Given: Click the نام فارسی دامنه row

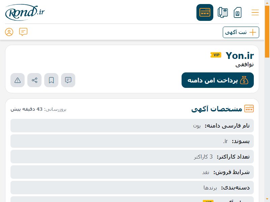Looking at the screenshot, I should [x=132, y=126].
